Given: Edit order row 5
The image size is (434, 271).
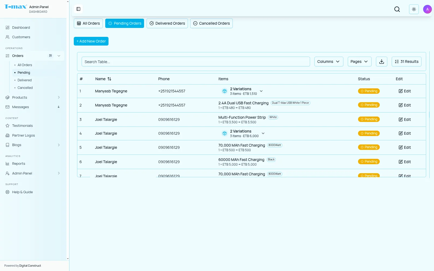Looking at the screenshot, I should [405, 147].
